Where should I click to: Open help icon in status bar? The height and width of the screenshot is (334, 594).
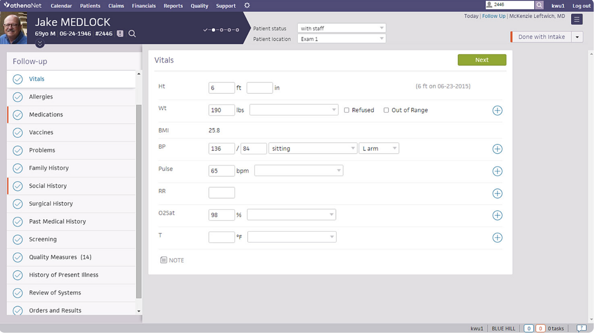point(581,328)
